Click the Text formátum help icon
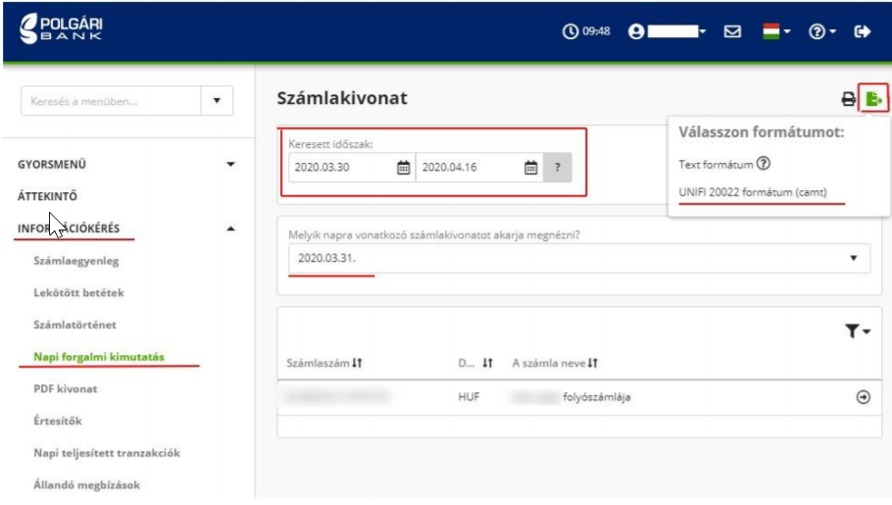Viewport: 892px width, 505px height. point(763,164)
